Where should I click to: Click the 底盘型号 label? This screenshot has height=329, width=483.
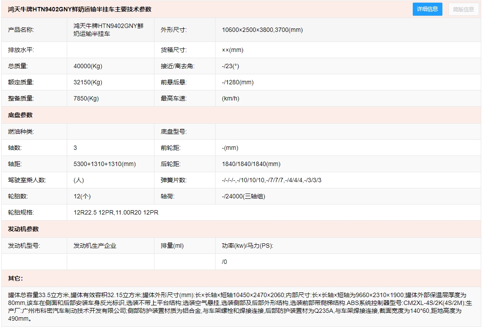click(x=173, y=132)
